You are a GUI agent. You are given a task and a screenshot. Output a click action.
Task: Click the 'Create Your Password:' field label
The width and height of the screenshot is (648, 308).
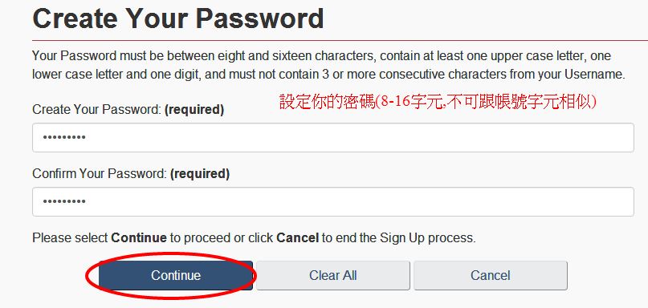tap(96, 110)
